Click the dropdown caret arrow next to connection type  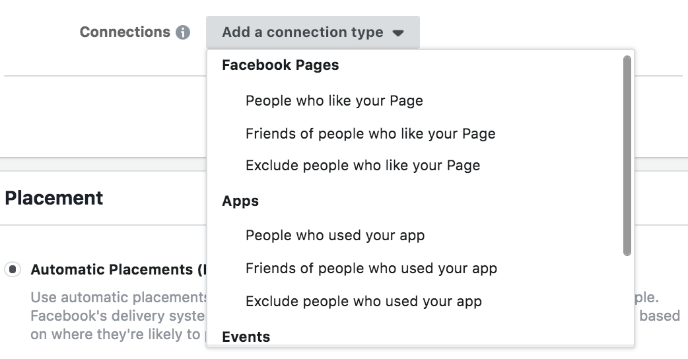(x=398, y=33)
